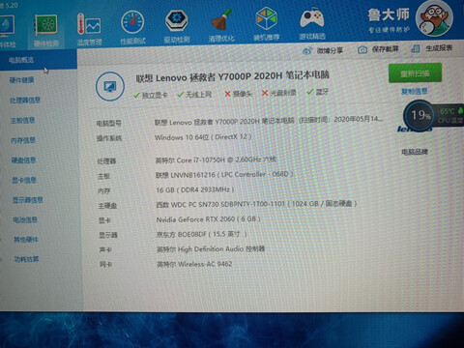
Task: Select 主板信息 in the sidebar
Action: (x=22, y=121)
